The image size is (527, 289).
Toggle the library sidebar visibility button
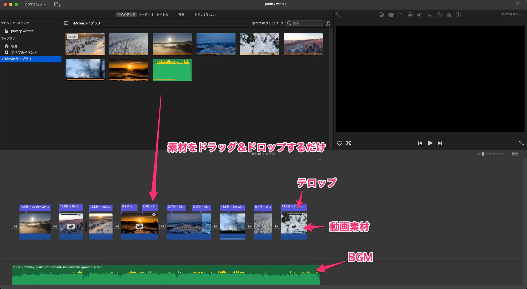[x=66, y=23]
